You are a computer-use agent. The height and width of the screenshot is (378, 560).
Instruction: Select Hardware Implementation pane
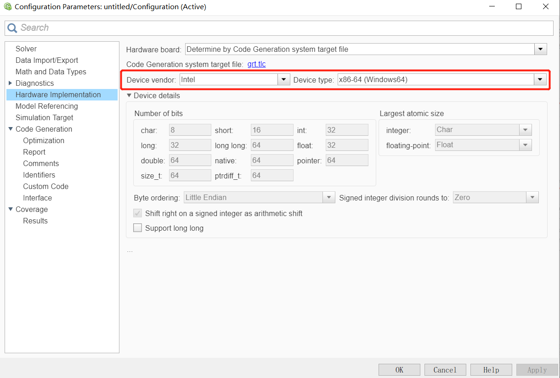point(58,94)
